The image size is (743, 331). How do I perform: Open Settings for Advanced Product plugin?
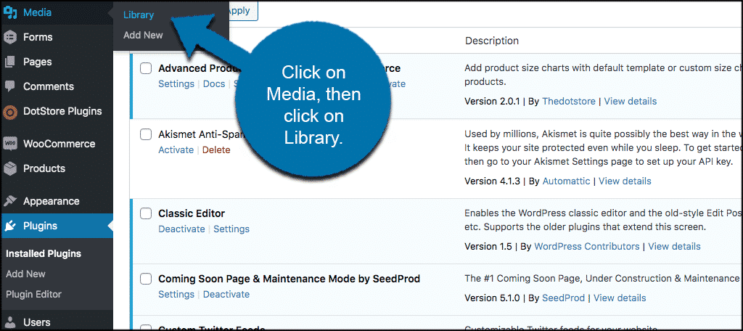point(176,84)
